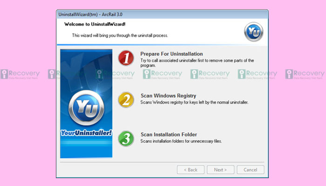This screenshot has width=326, height=186.
Task: Click the green number 3 step icon
Action: coord(126,139)
